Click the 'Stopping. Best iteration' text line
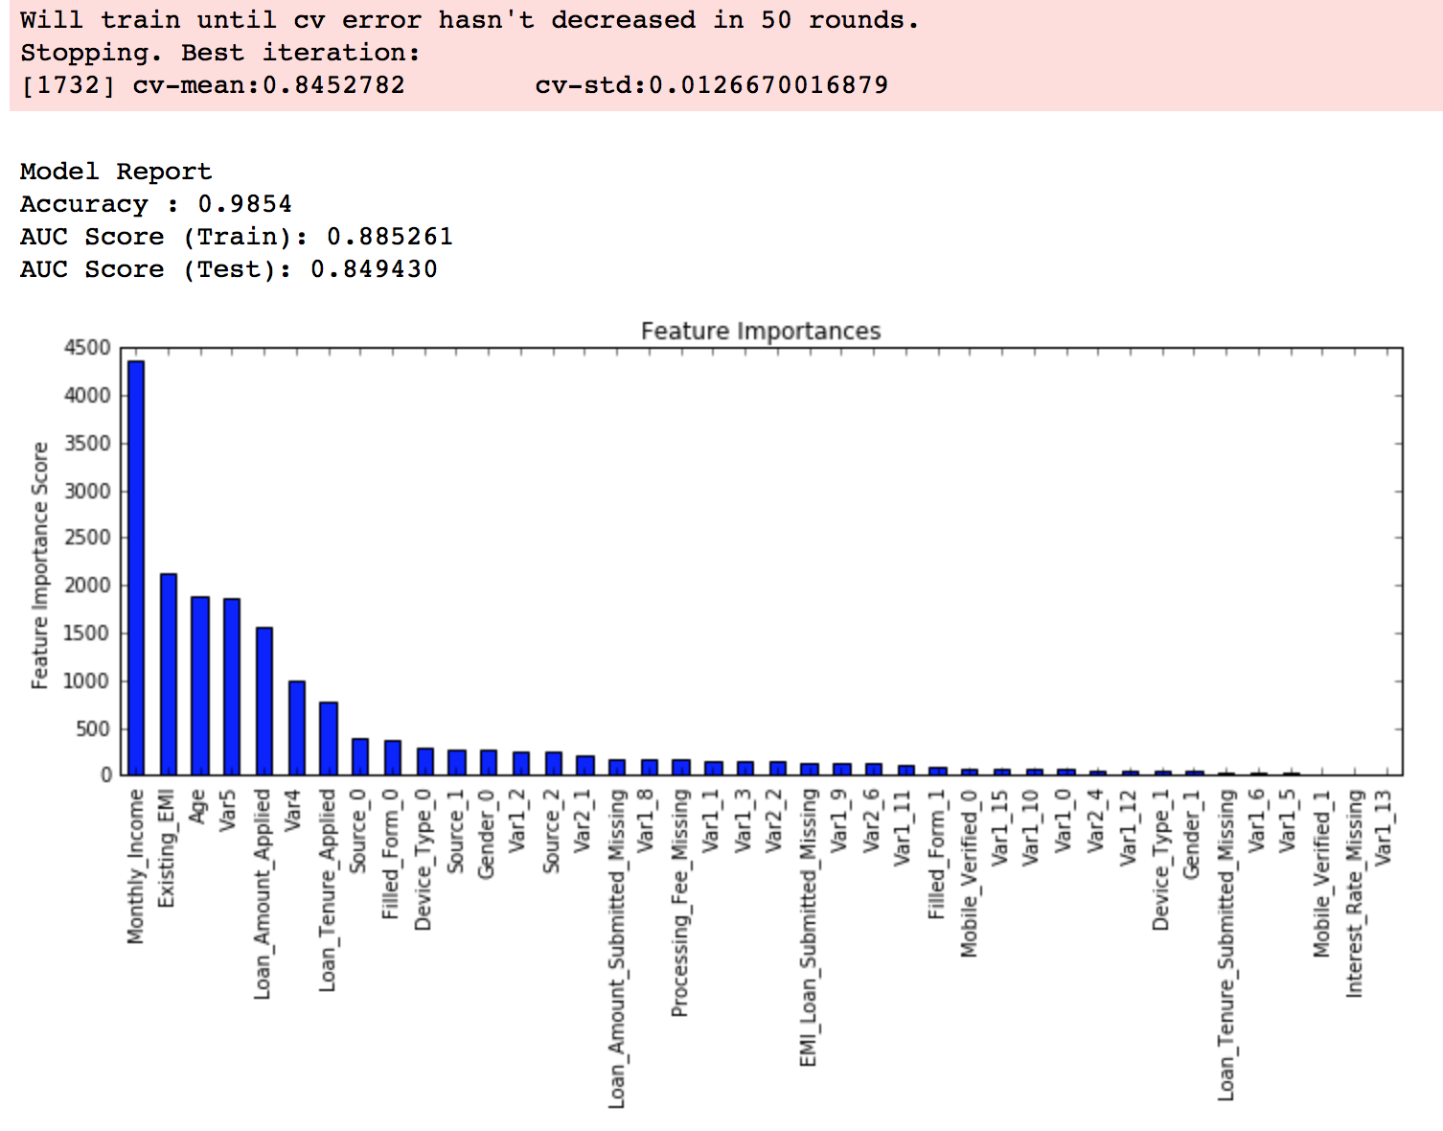This screenshot has width=1443, height=1131. coord(219,53)
